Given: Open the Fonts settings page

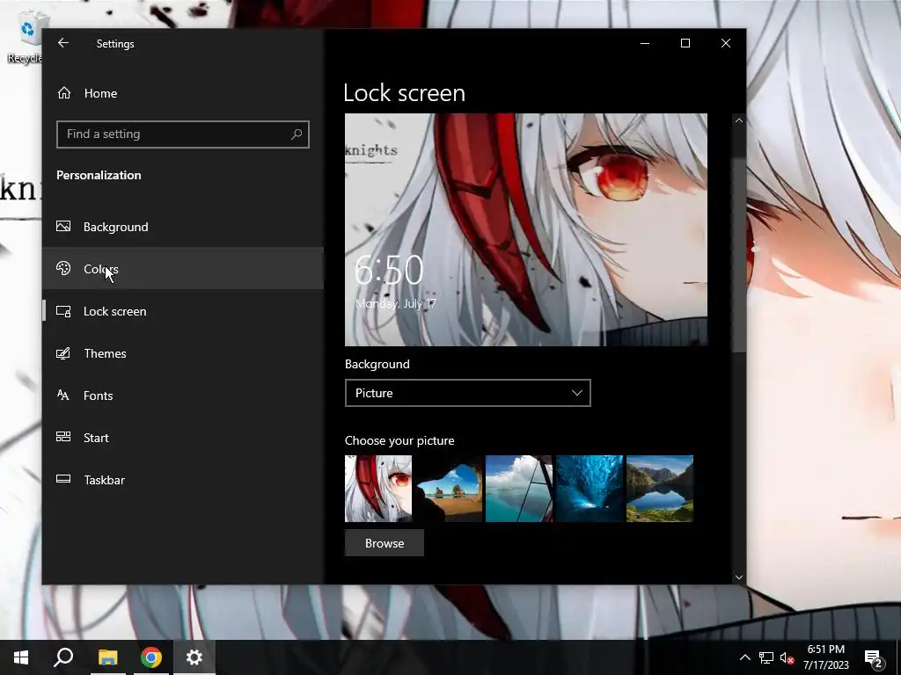Looking at the screenshot, I should click(183, 396).
